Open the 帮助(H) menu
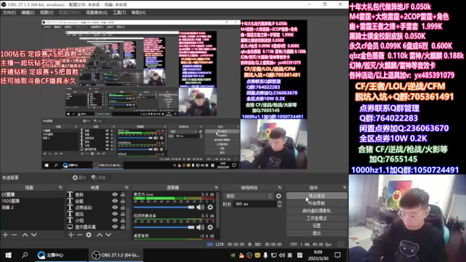Viewport: 466px width, 262px height. tap(139, 12)
